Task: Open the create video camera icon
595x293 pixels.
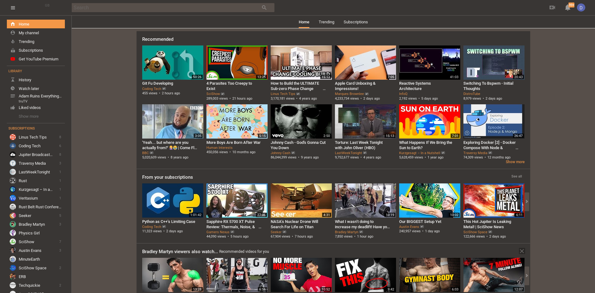Action: (552, 7)
